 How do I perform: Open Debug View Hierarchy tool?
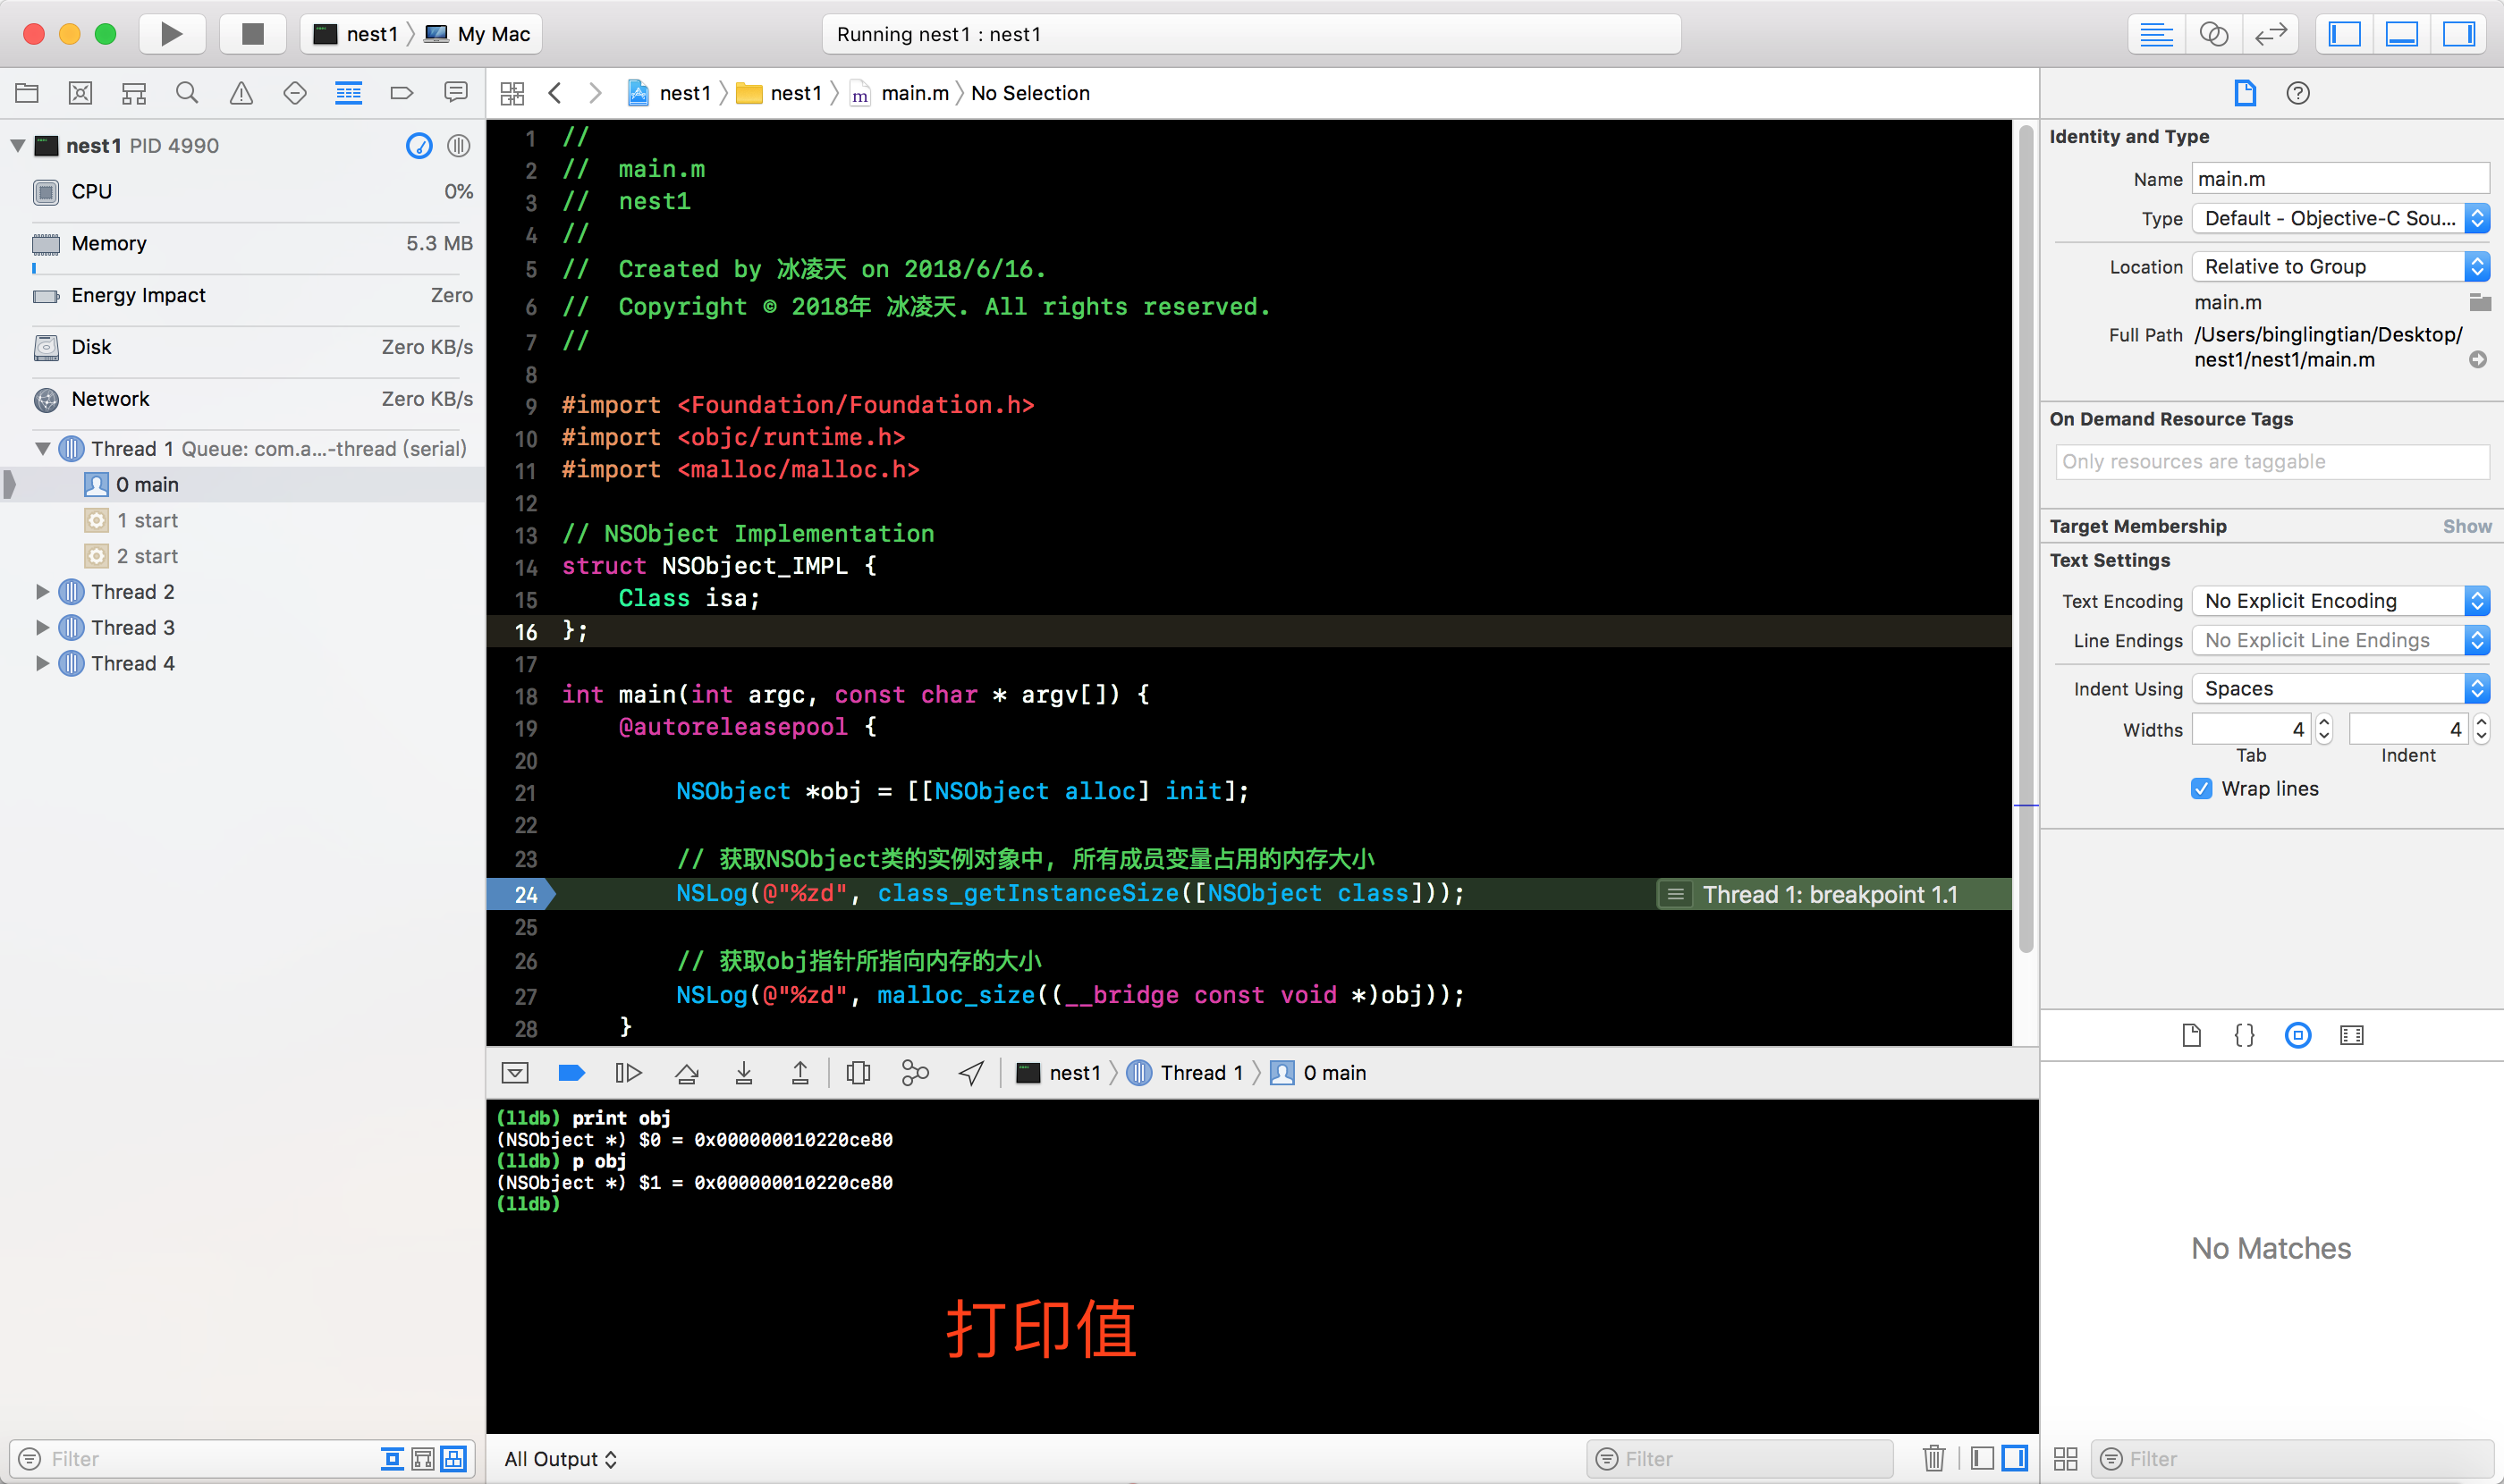pos(858,1073)
